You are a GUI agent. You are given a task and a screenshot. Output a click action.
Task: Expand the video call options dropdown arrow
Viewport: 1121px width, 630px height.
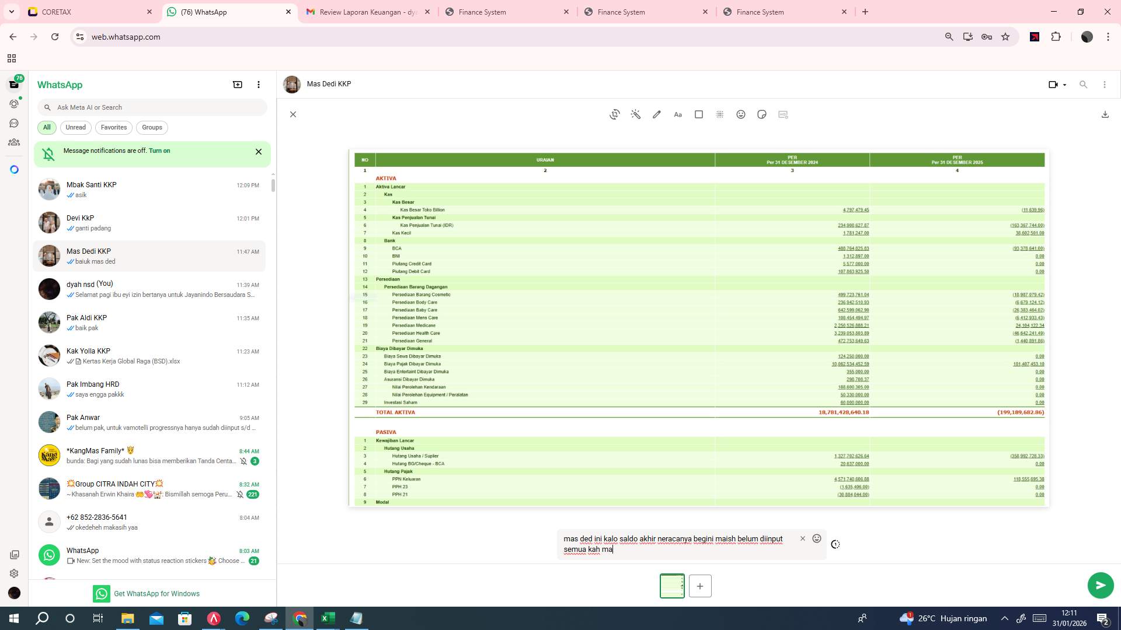1064,84
